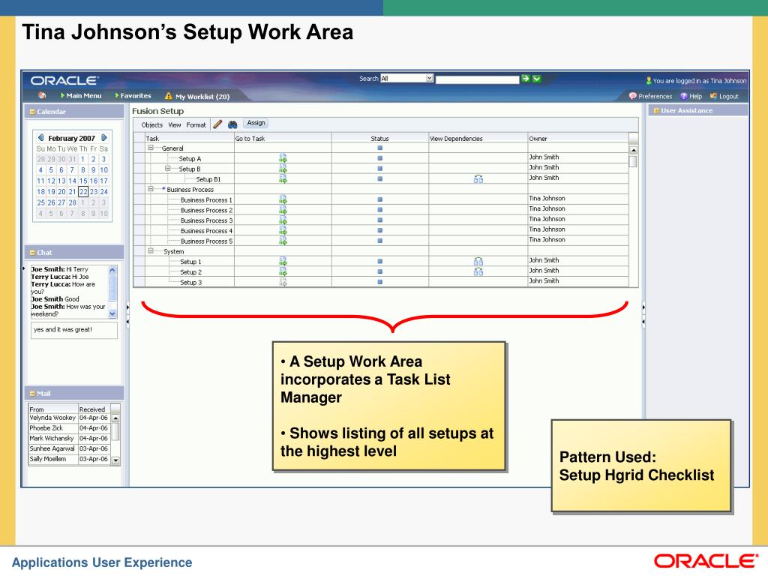768x576 pixels.
Task: Select February 14 in the calendar
Action: tap(72, 181)
